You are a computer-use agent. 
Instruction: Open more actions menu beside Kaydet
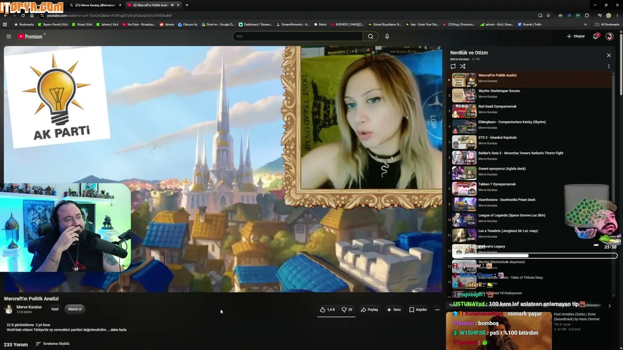coord(437,310)
